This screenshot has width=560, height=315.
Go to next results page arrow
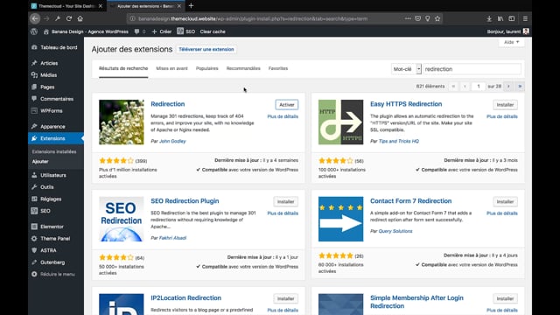[x=508, y=86]
